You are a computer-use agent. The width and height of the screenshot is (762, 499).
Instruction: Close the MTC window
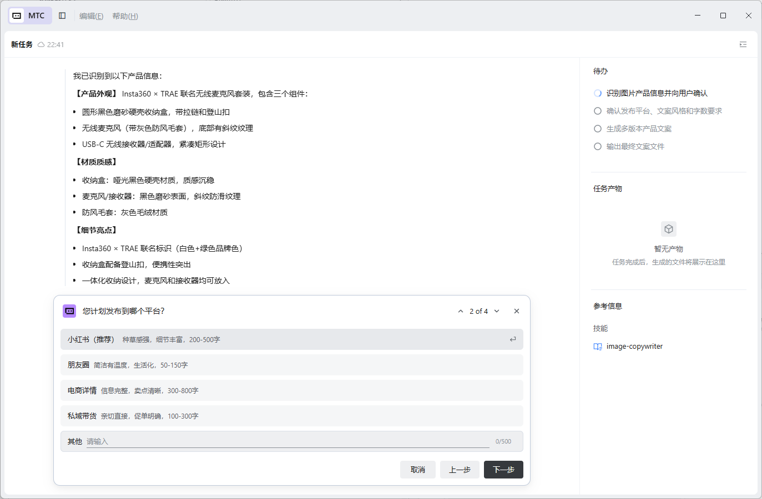click(x=749, y=16)
